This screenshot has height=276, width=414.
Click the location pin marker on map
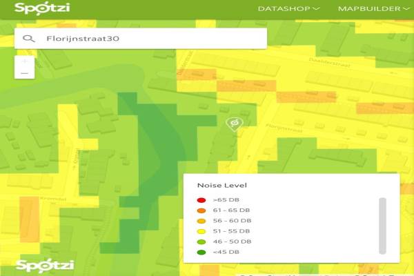point(234,124)
